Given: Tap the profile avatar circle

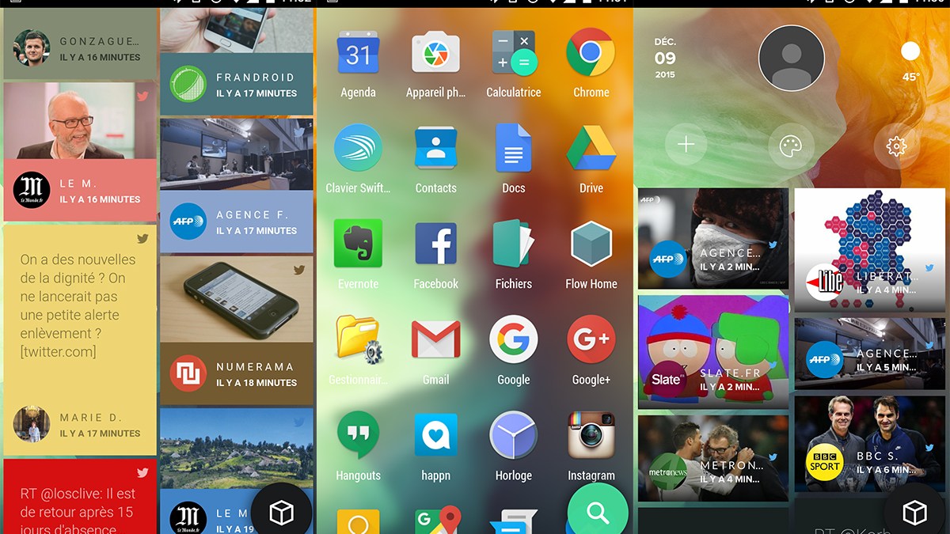Looking at the screenshot, I should click(791, 58).
